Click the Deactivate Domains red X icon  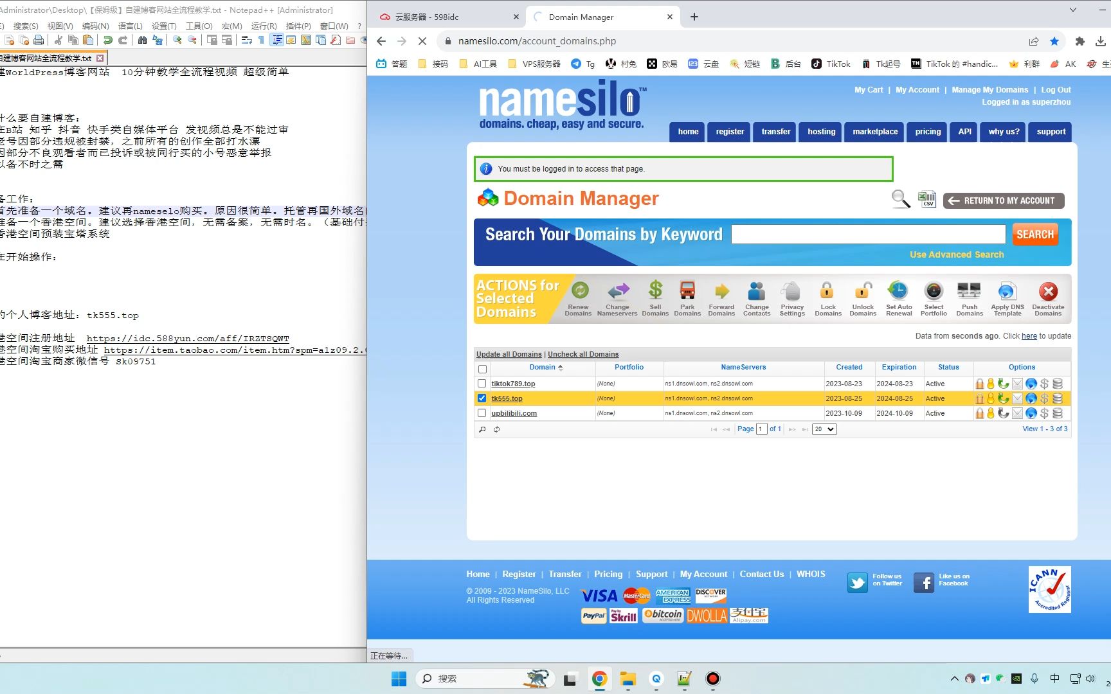[1048, 291]
